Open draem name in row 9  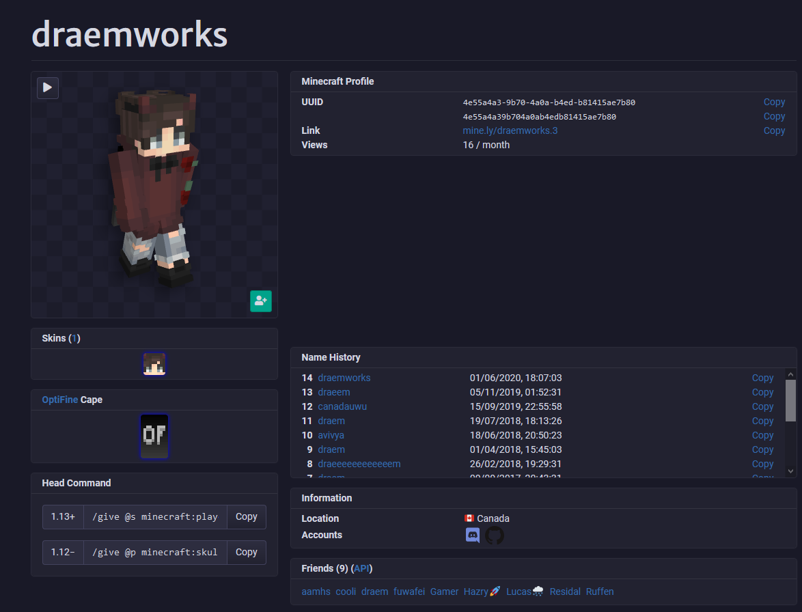(331, 449)
